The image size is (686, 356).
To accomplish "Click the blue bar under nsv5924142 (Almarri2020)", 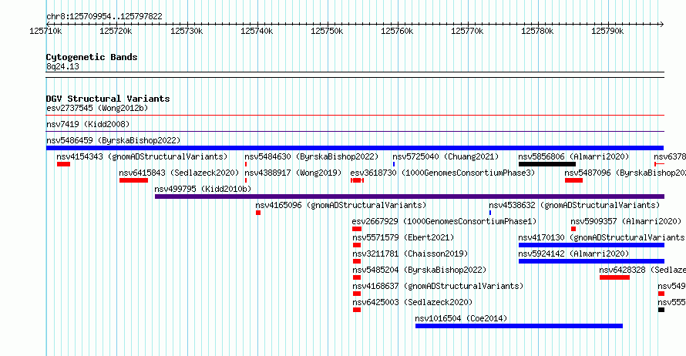I will pyautogui.click(x=591, y=261).
